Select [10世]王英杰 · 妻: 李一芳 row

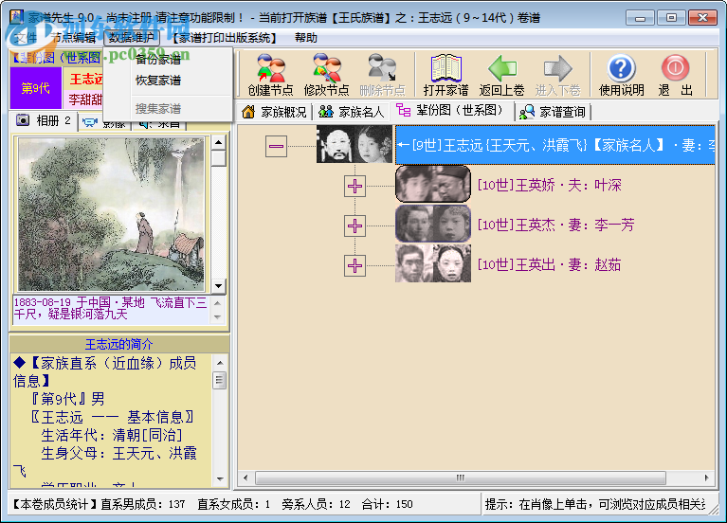point(555,225)
